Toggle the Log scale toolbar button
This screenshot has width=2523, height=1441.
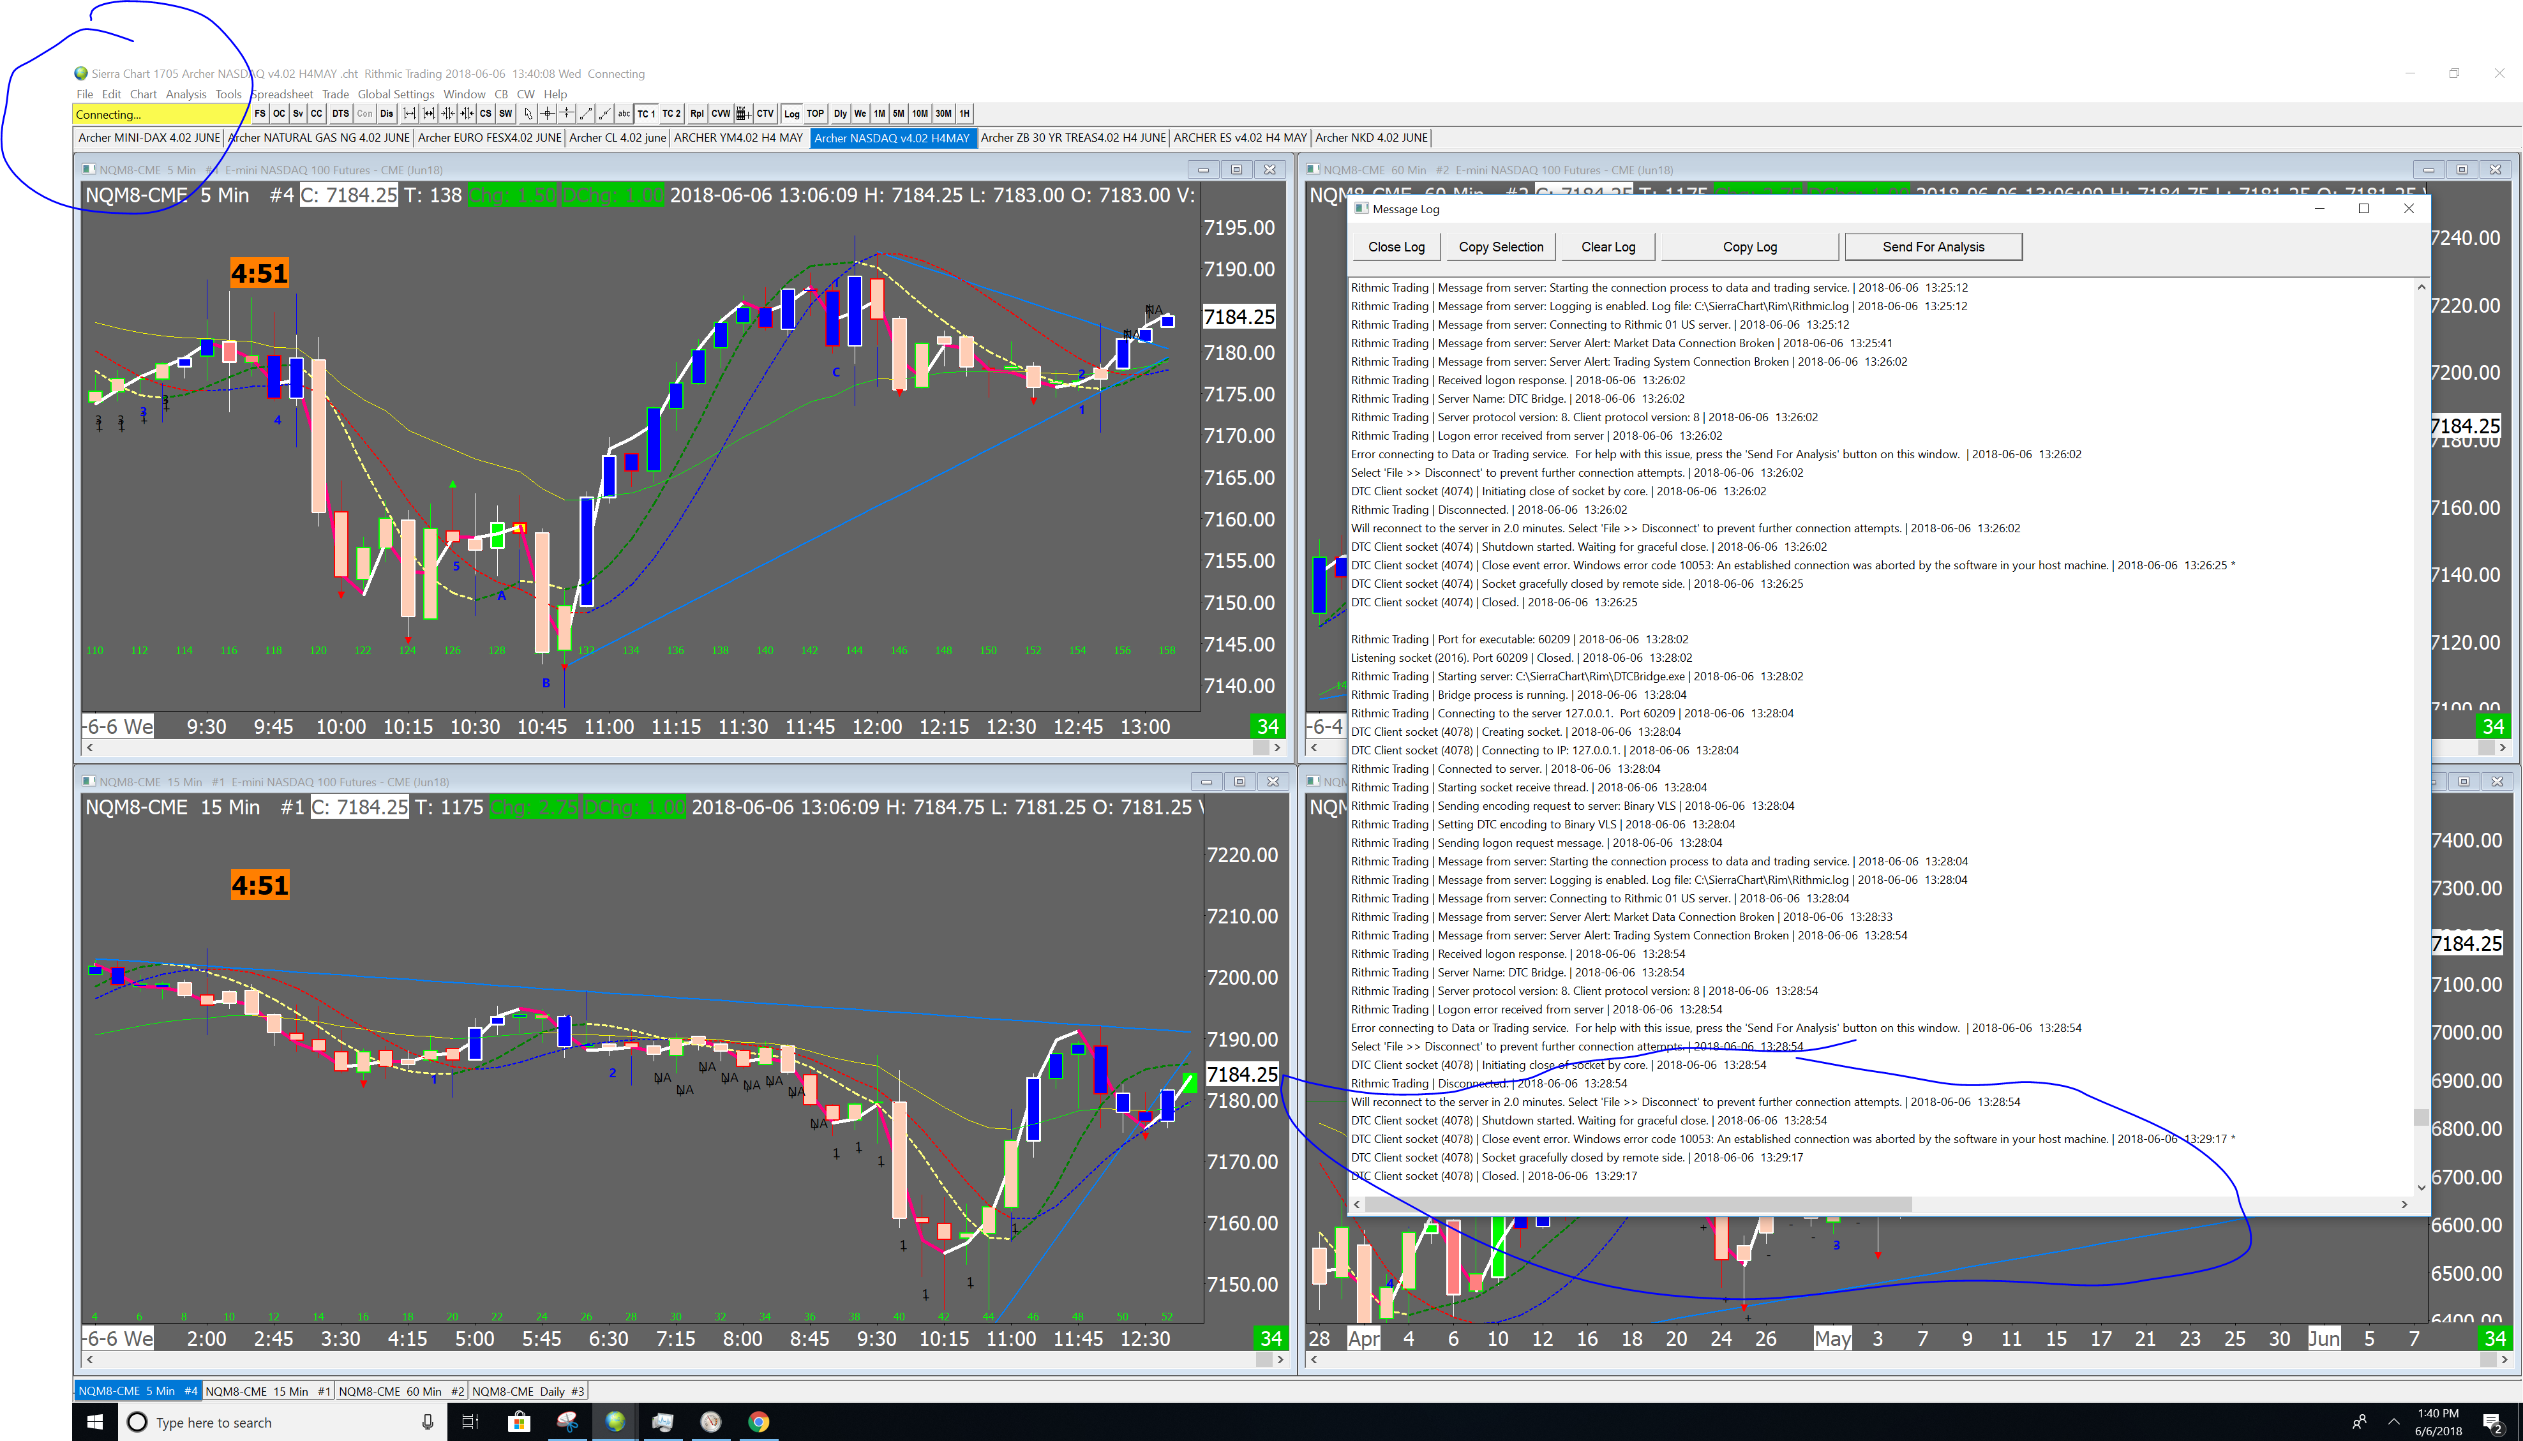[792, 114]
